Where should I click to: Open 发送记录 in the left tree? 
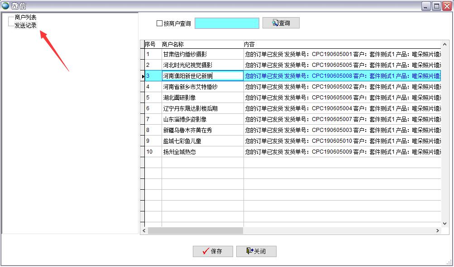coord(25,25)
